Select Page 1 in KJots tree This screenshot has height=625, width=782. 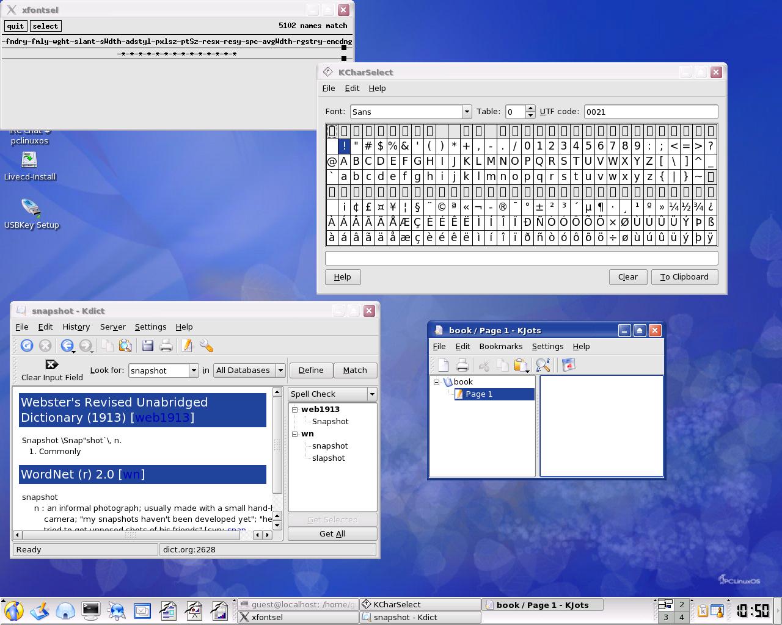[x=479, y=394]
